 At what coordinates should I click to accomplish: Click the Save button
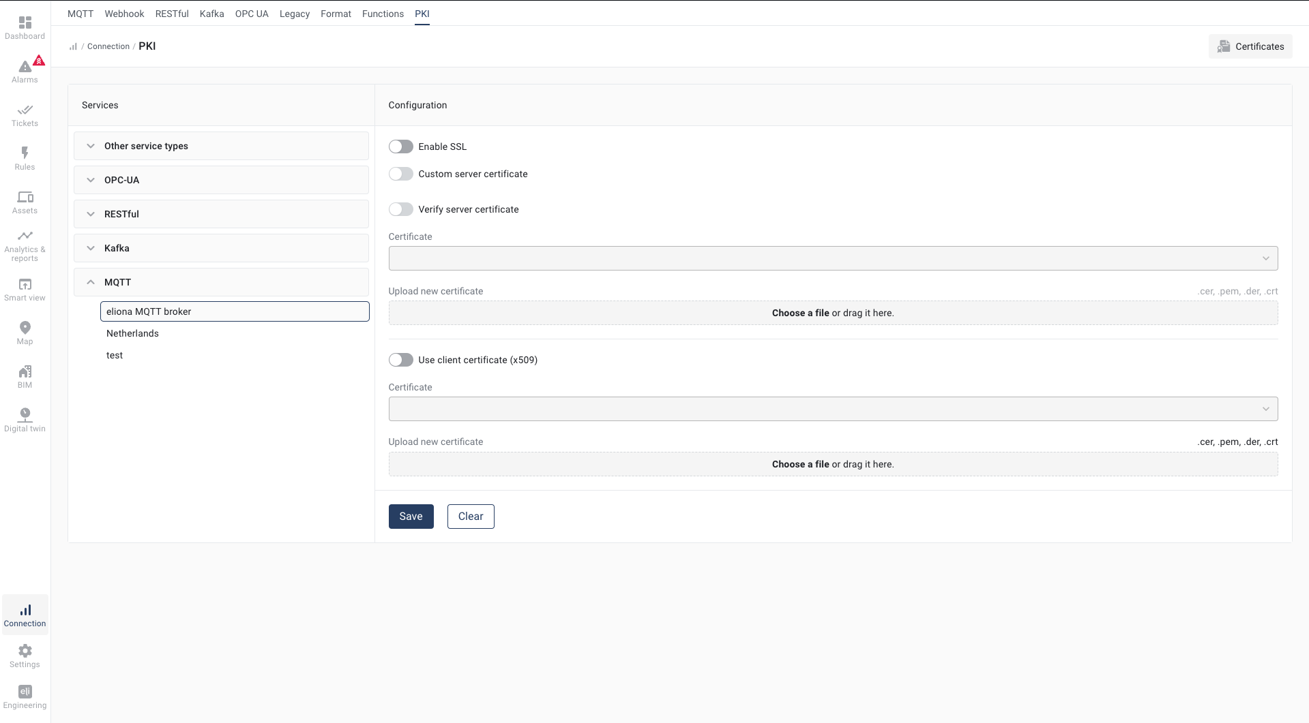[411, 517]
